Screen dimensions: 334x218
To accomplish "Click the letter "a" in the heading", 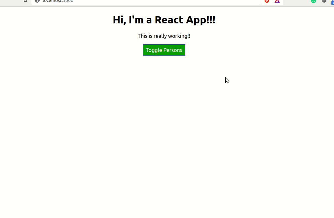I will [x=149, y=20].
